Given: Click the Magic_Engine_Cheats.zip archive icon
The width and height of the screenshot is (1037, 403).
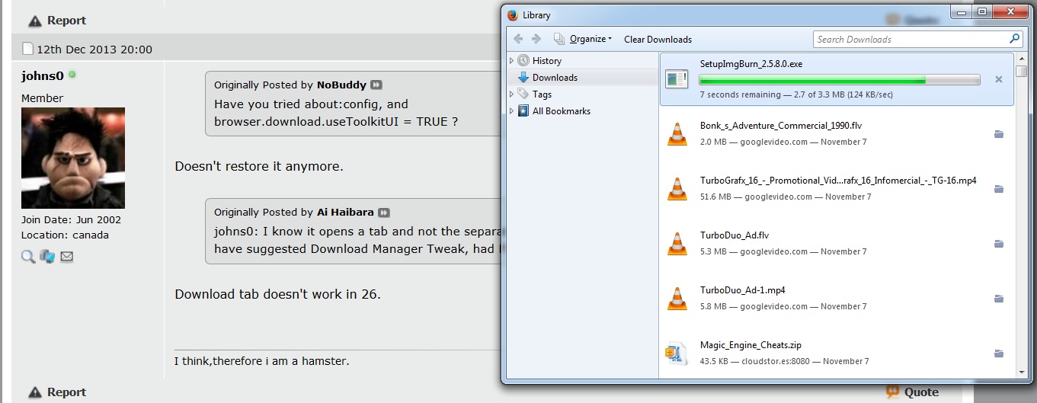Looking at the screenshot, I should tap(675, 353).
